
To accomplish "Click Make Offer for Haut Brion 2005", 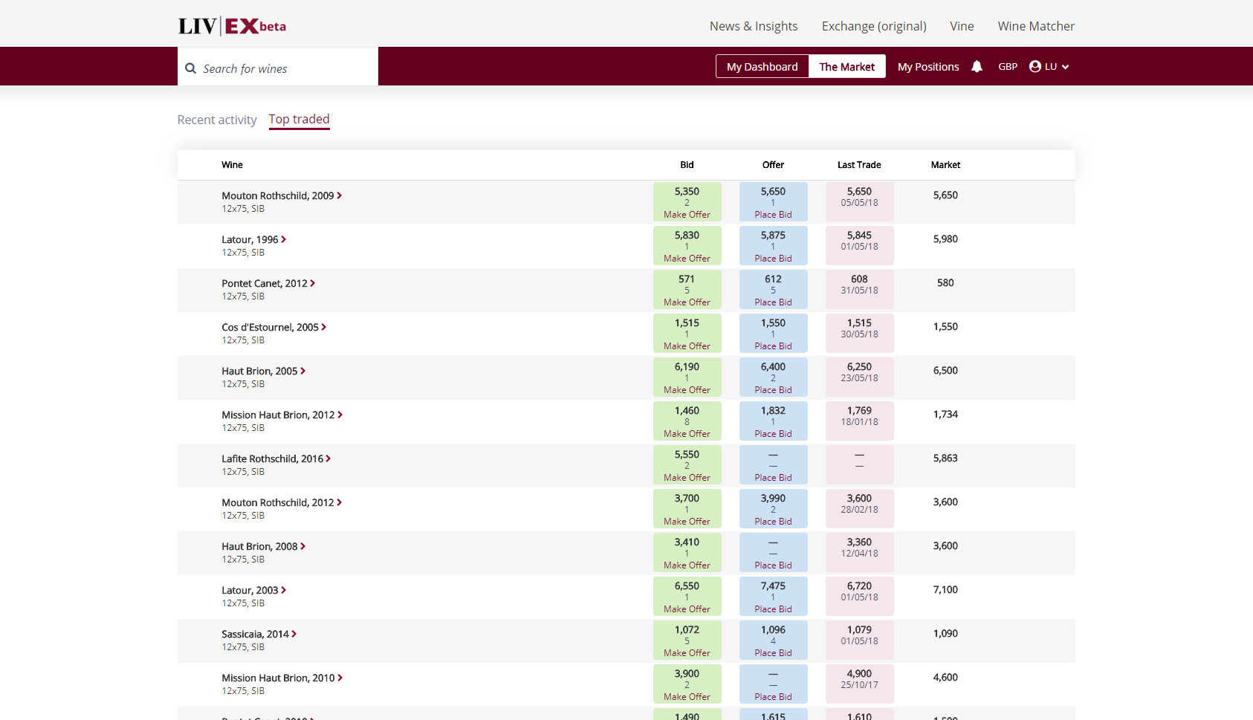I will [687, 390].
